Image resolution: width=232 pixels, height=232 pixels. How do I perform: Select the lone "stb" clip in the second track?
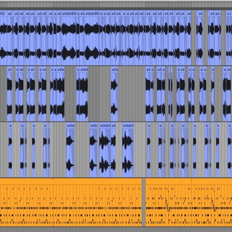click(x=115, y=94)
